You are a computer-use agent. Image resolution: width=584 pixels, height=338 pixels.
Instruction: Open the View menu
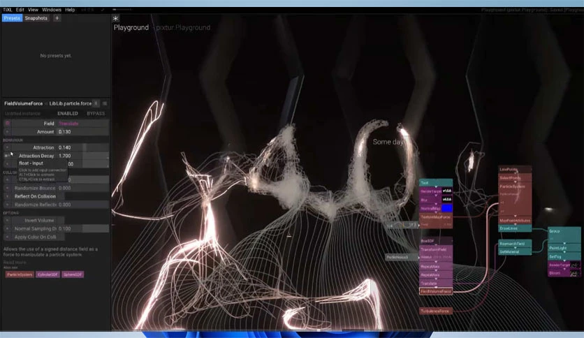(x=33, y=10)
